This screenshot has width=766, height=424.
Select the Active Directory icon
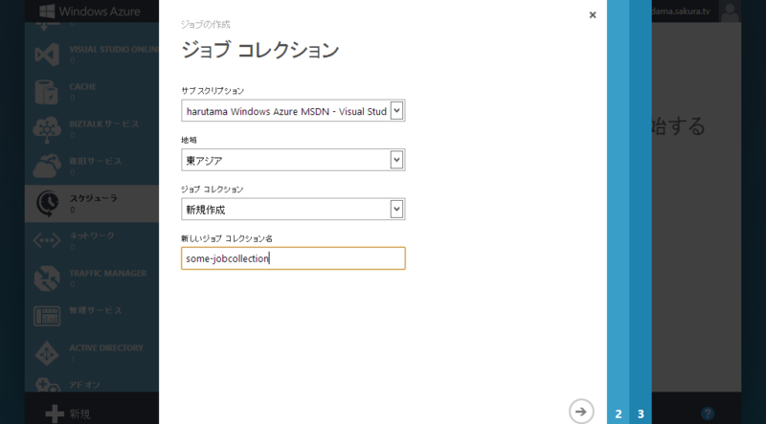(47, 352)
